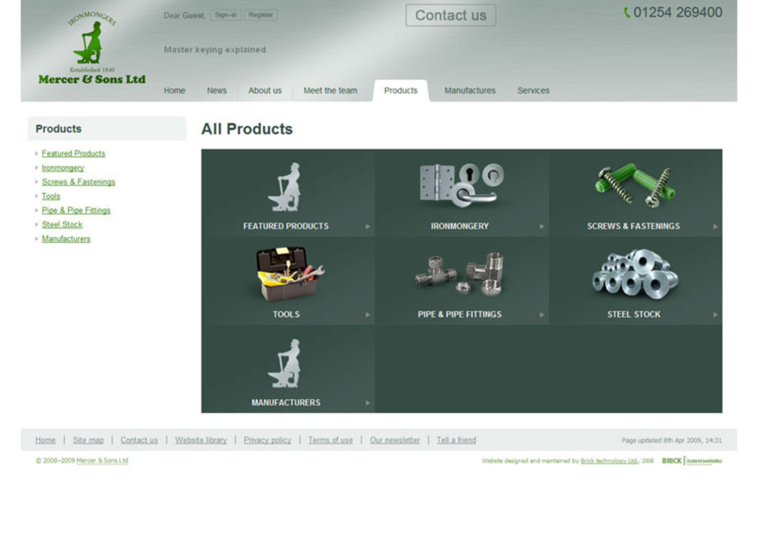This screenshot has width=758, height=541.
Task: Select the door hinge Ironmongery image
Action: point(461,185)
